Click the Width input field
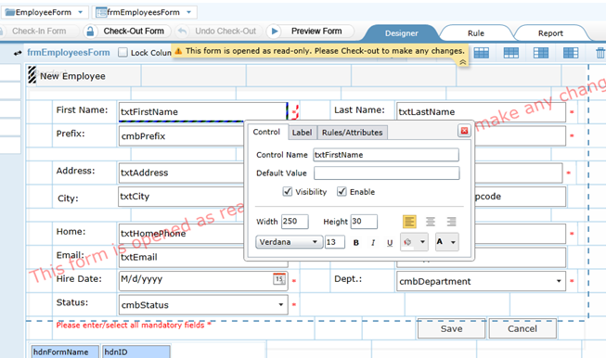Screen dimensions: 606x358 (x=295, y=222)
